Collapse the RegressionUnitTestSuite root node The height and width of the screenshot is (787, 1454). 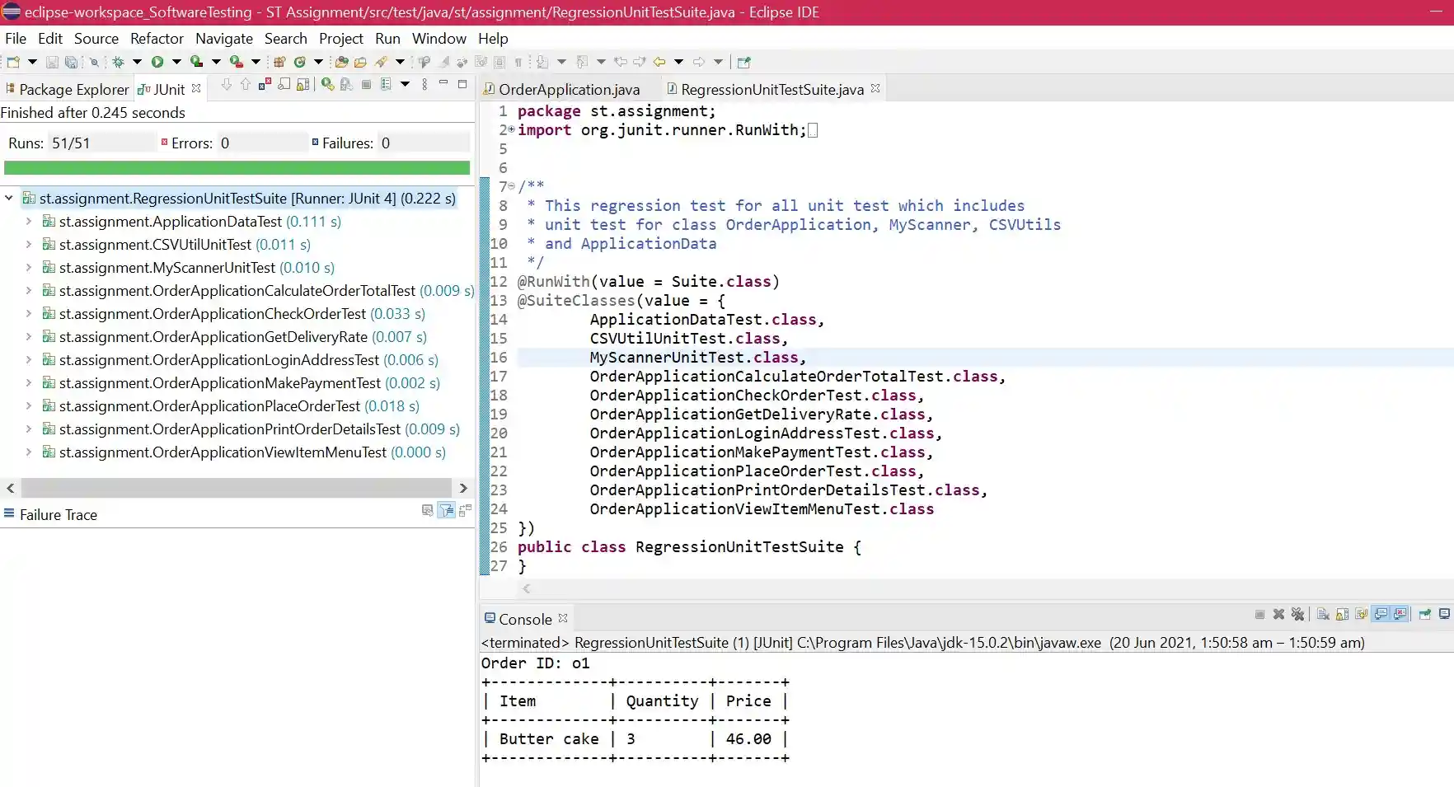click(x=9, y=199)
